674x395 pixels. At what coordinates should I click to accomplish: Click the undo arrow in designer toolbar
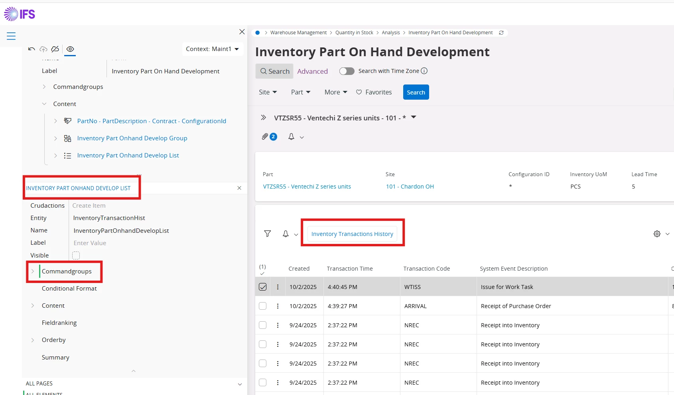point(32,49)
